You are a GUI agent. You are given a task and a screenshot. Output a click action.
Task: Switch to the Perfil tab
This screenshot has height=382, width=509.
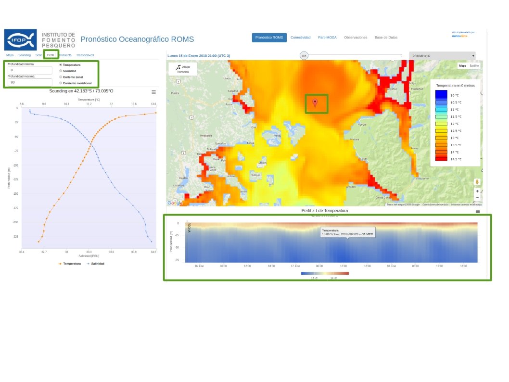click(x=51, y=55)
